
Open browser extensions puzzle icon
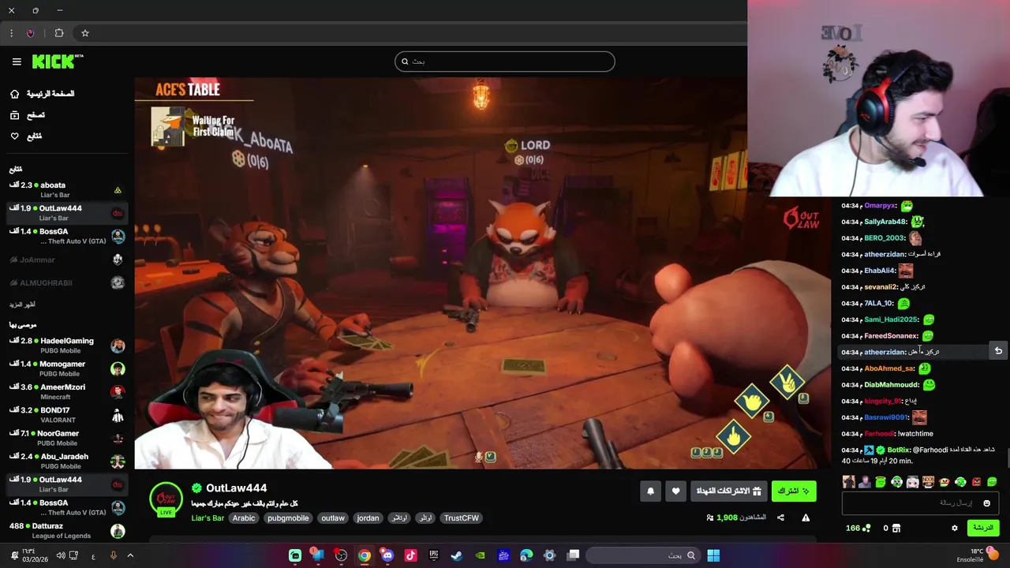click(x=59, y=33)
